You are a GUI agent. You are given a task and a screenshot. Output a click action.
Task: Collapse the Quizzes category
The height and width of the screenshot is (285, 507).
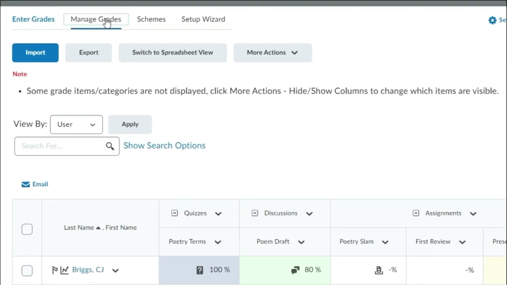[x=175, y=213]
